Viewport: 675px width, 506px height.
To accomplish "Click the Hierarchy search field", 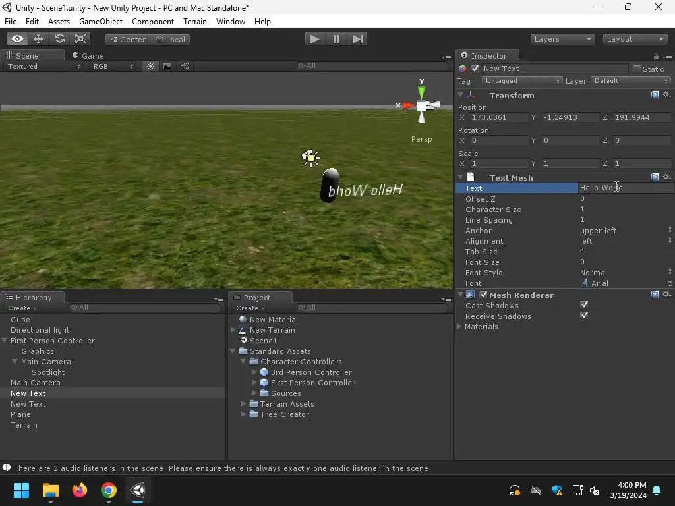I will click(x=144, y=308).
